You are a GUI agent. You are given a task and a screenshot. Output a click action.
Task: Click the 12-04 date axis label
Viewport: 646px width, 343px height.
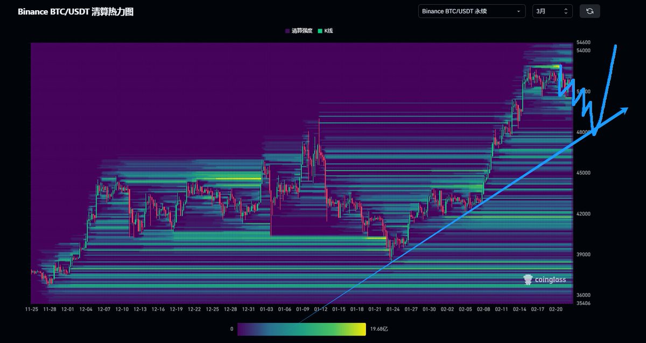click(x=86, y=309)
